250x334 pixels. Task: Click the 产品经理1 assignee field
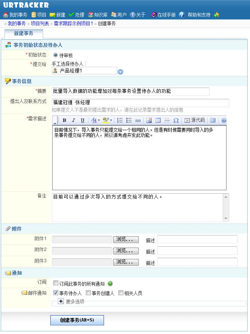(x=84, y=71)
